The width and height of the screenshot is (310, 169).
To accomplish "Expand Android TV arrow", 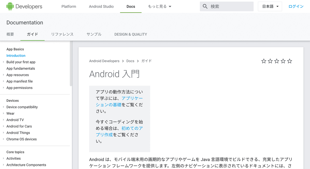I will [x=3, y=120].
